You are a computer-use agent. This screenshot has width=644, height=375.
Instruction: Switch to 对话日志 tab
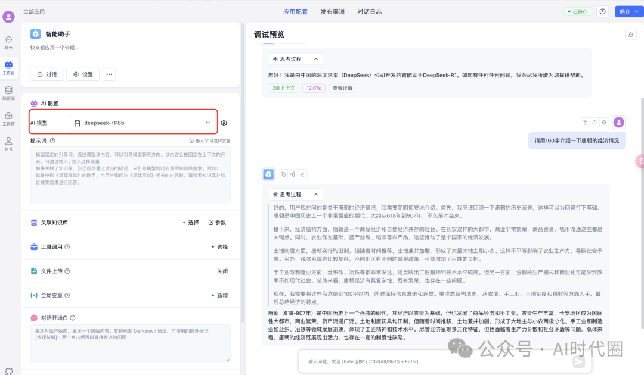(x=370, y=11)
